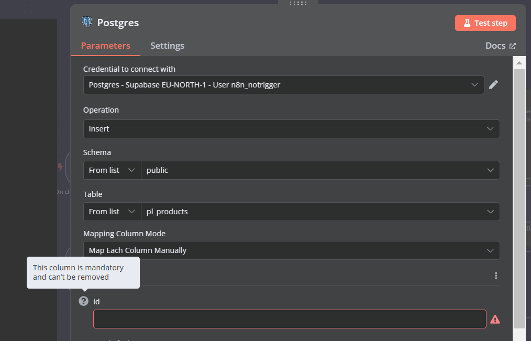The image size is (531, 341).
Task: Click the Postgres elephant node icon
Action: 87,22
